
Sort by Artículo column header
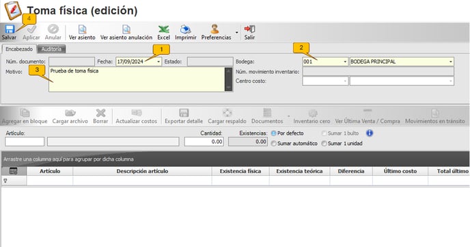coord(50,171)
